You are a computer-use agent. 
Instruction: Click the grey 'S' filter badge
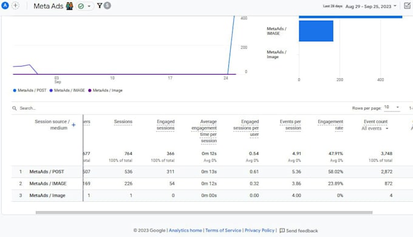(108, 5)
